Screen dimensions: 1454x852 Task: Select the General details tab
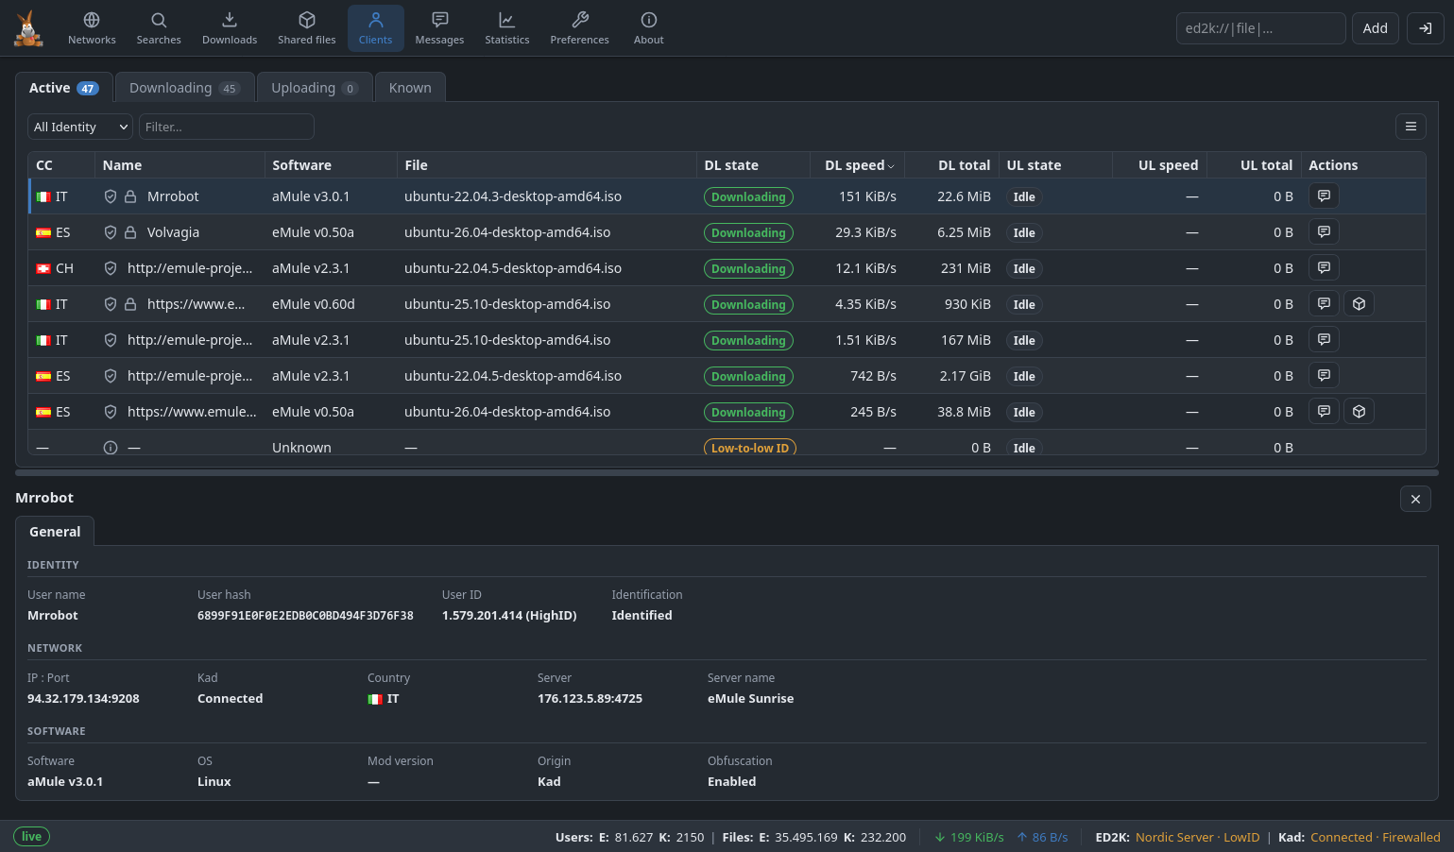click(55, 532)
